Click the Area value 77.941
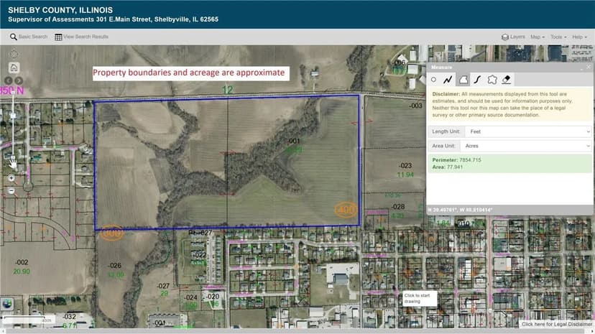 pyautogui.click(x=455, y=167)
